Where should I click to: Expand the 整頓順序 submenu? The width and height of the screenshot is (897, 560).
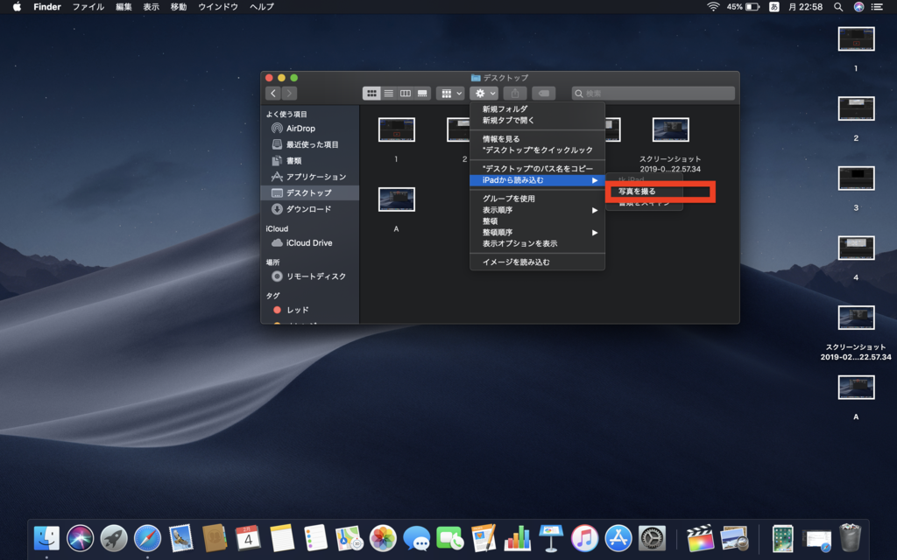tap(537, 233)
